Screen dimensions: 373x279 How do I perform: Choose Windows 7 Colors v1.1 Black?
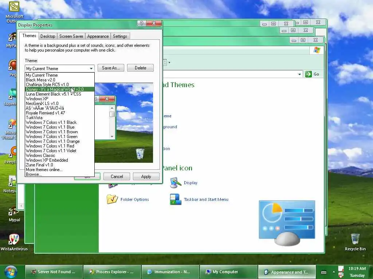pos(59,122)
